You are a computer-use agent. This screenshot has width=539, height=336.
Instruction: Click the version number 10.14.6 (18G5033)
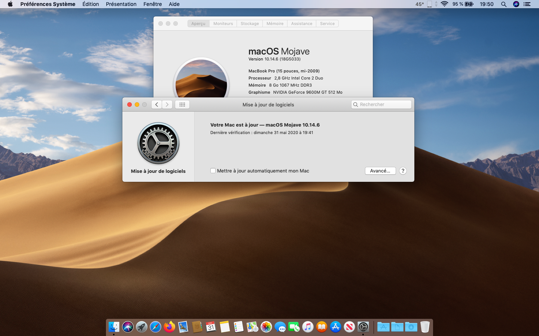[x=283, y=59]
